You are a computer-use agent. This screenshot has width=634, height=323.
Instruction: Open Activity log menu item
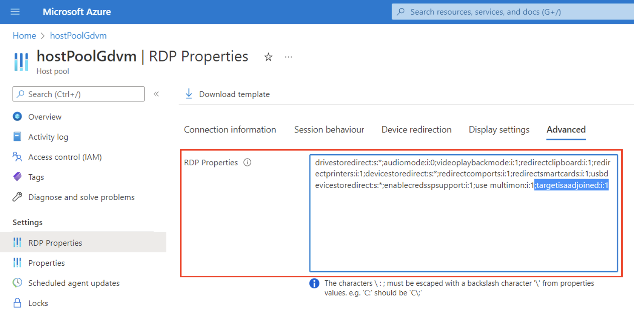coord(48,137)
